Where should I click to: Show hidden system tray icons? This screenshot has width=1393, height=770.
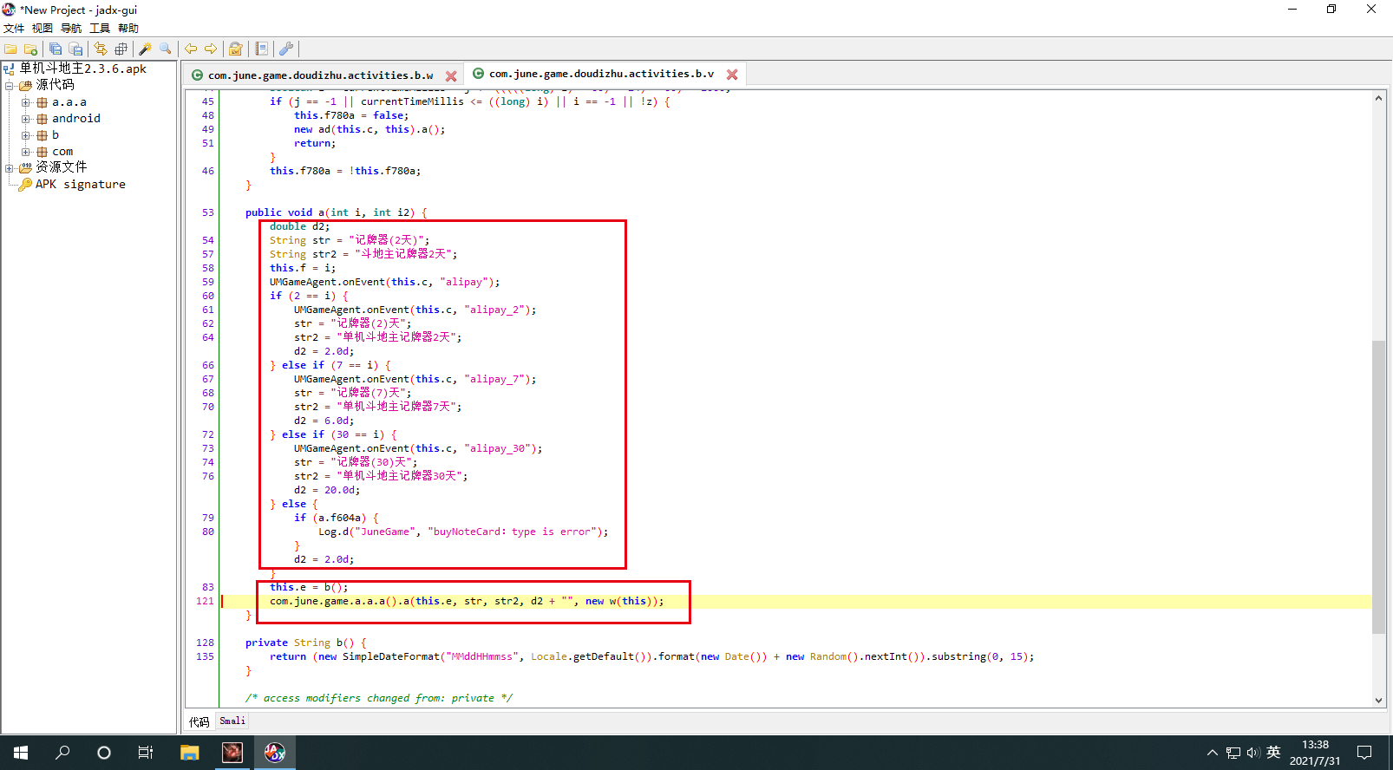click(1213, 753)
